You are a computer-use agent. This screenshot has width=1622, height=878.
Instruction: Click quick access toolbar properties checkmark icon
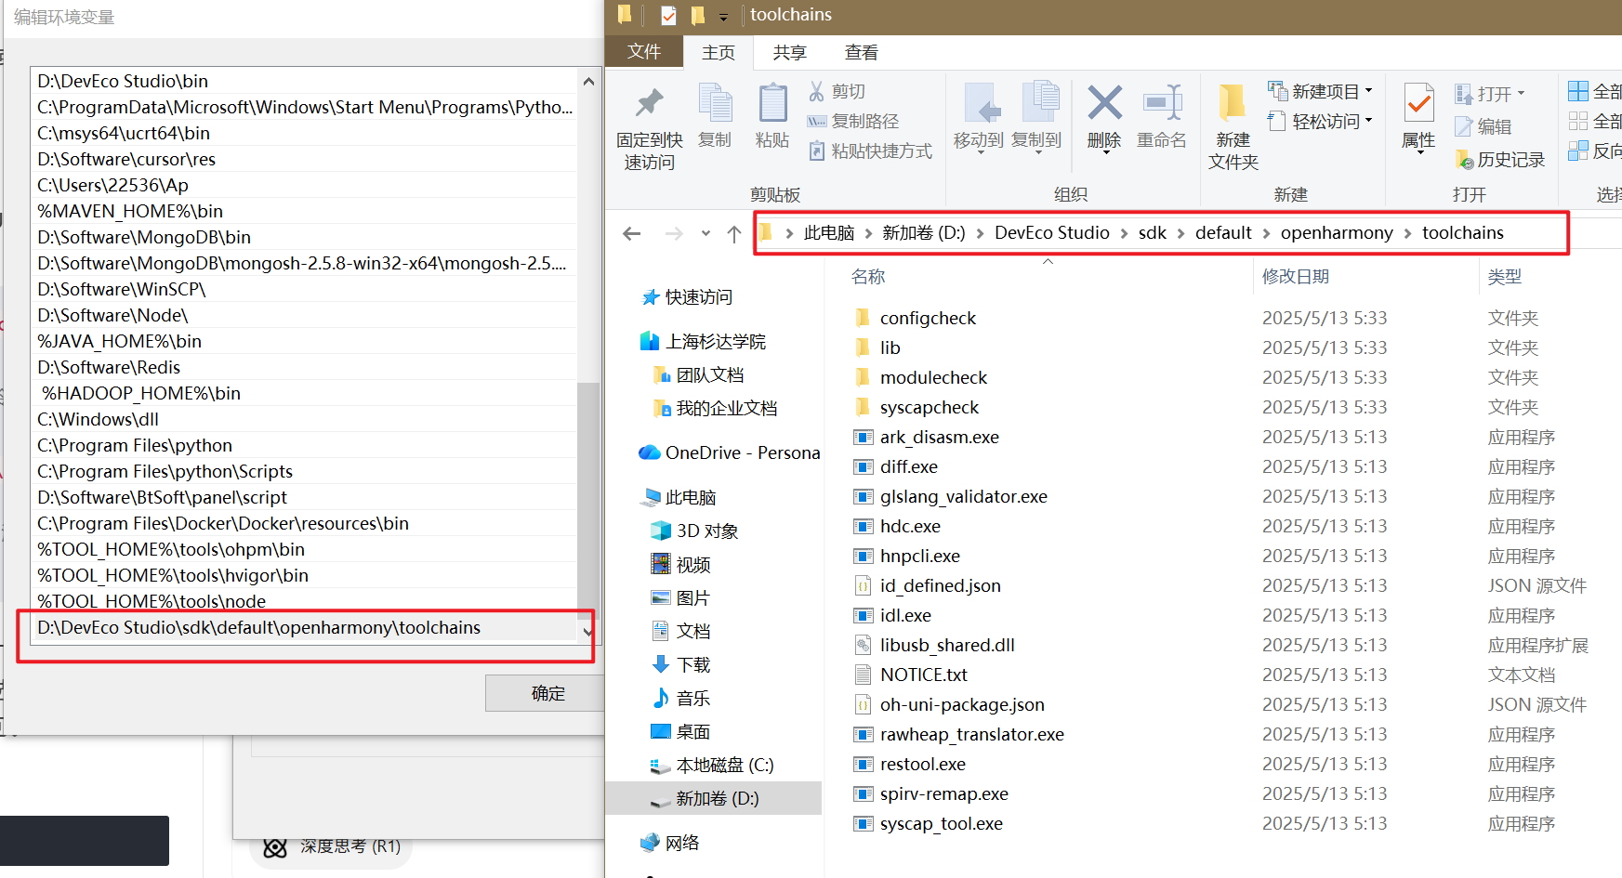click(x=668, y=15)
